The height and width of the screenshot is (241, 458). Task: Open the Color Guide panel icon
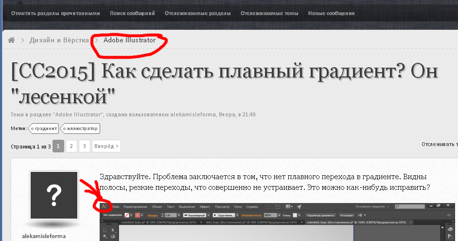(x=450, y=237)
